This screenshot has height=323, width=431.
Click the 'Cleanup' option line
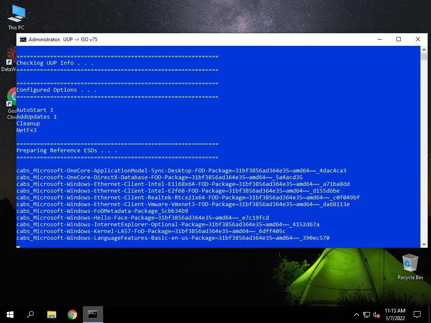(28, 124)
